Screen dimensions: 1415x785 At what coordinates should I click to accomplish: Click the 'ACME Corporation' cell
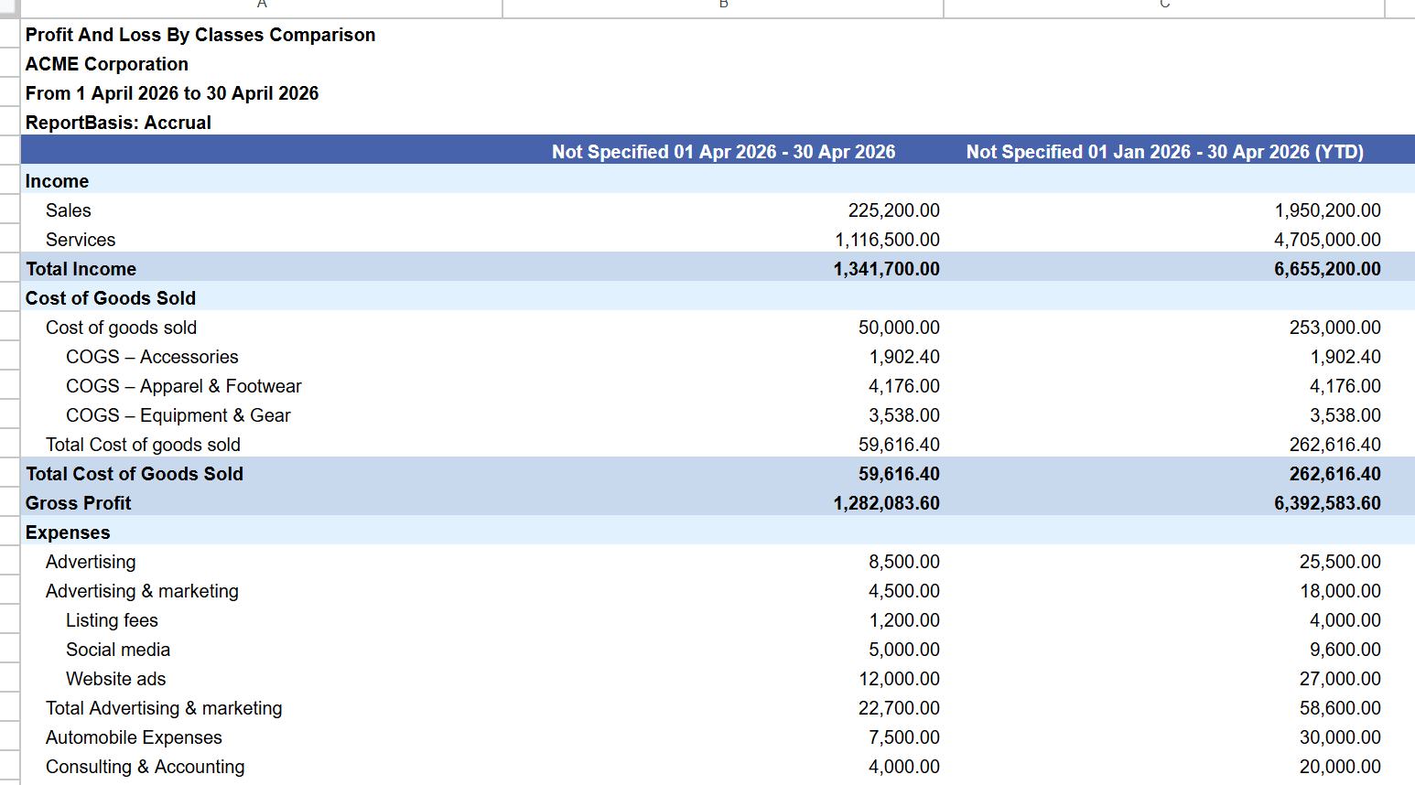tap(107, 64)
